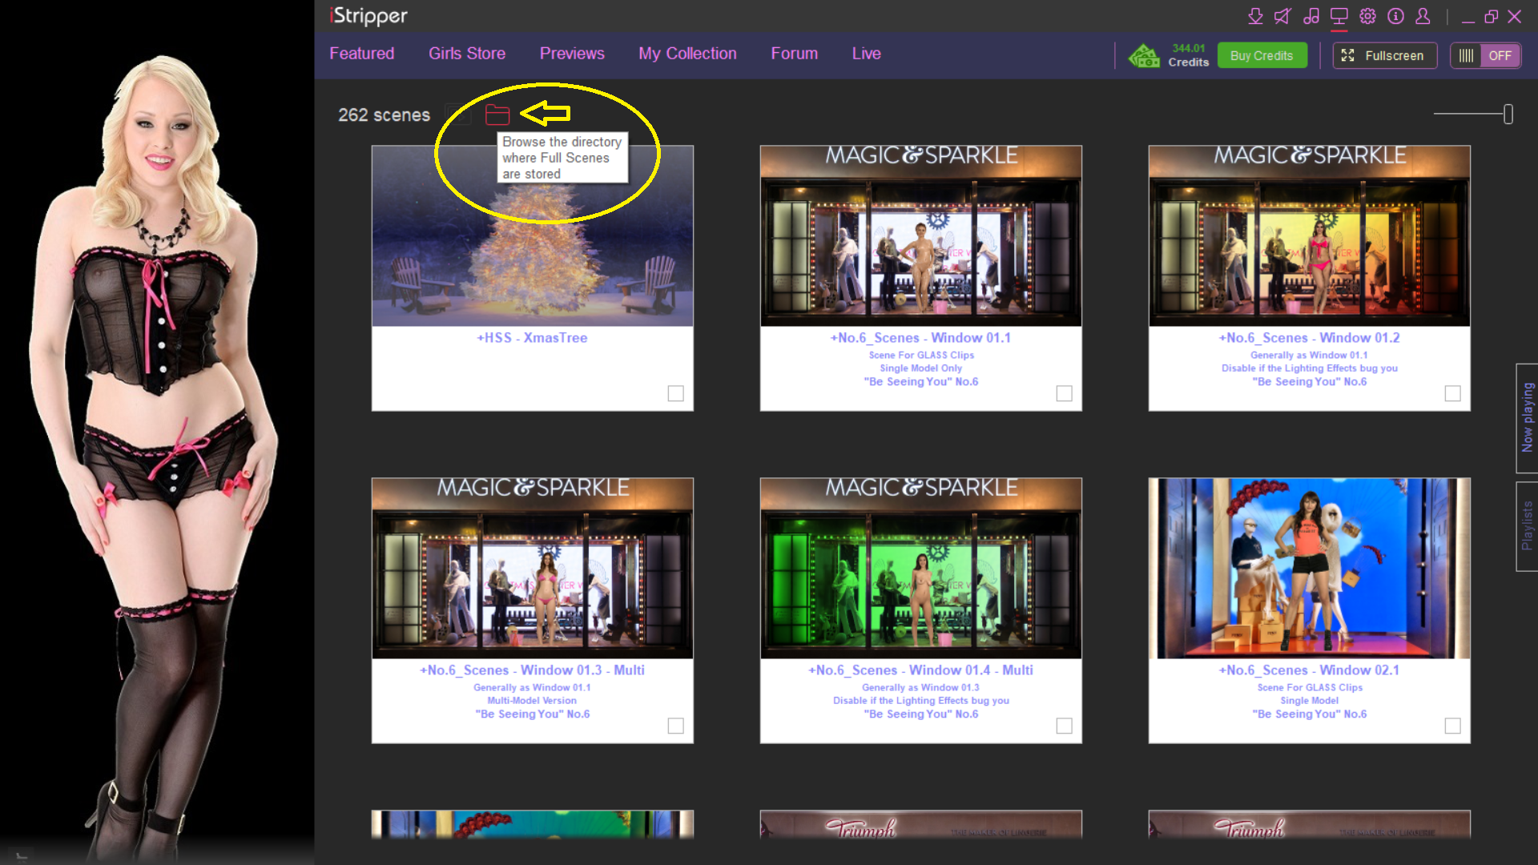Open the user account icon
1538x865 pixels.
pyautogui.click(x=1423, y=16)
